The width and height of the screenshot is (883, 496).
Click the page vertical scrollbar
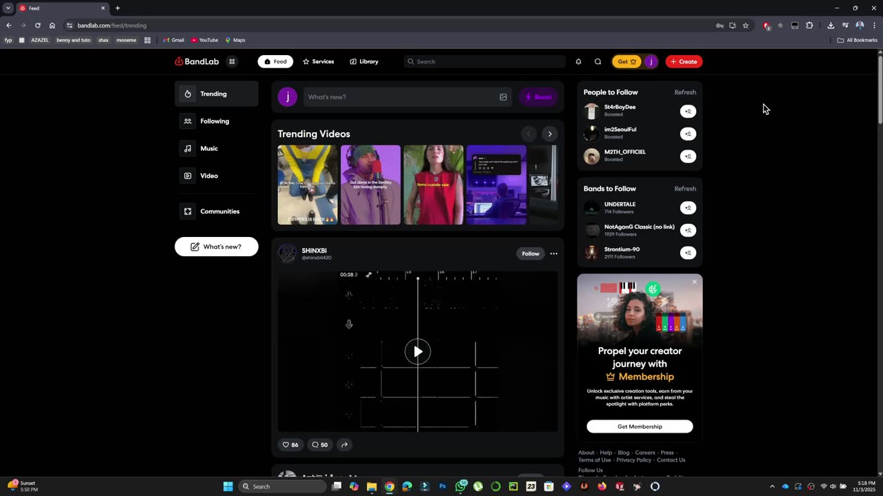click(880, 90)
